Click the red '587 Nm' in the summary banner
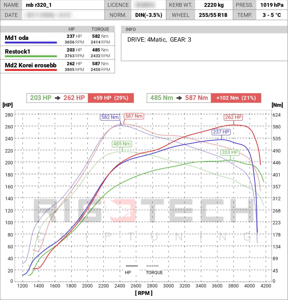The width and height of the screenshot is (288, 300). (196, 98)
